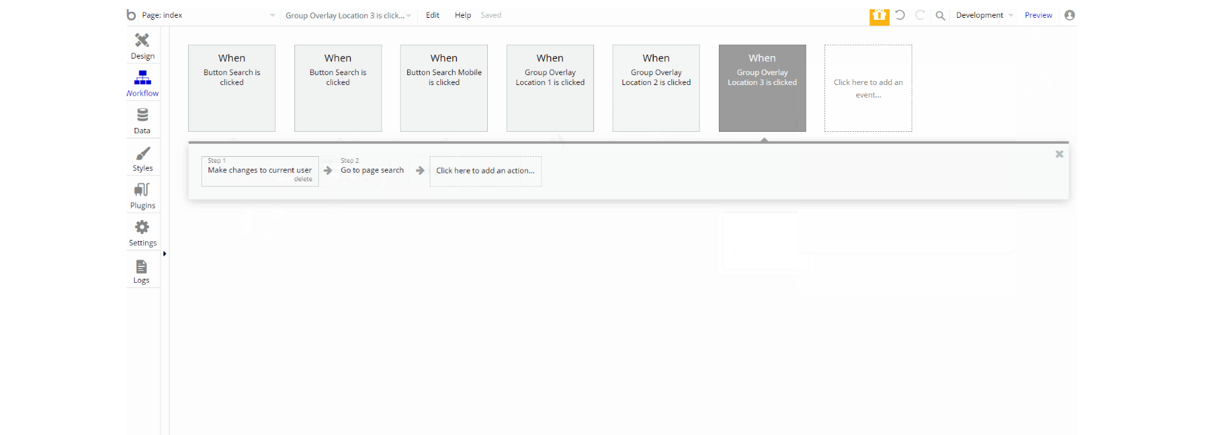This screenshot has height=435, width=1208.
Task: Open the Development version dropdown
Action: coord(984,15)
